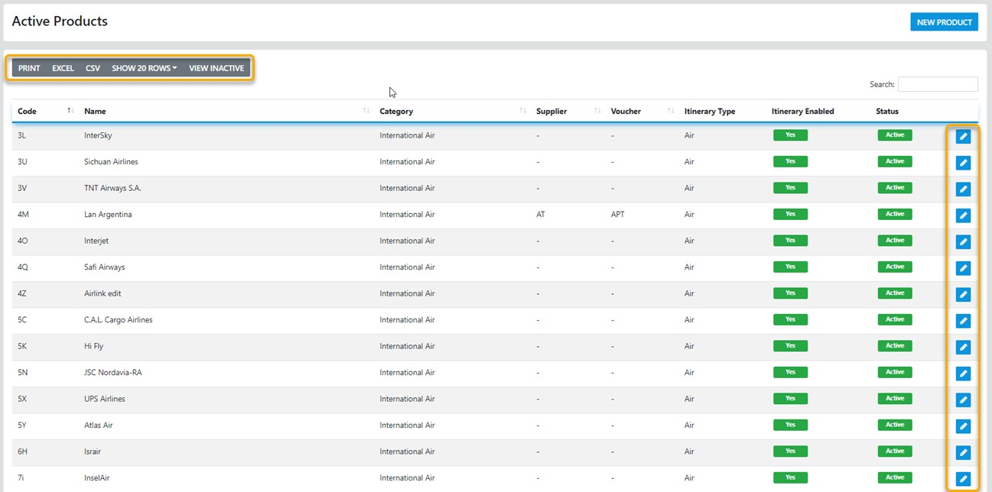Switch to View Inactive products
Screen dimensions: 992x492
click(216, 68)
